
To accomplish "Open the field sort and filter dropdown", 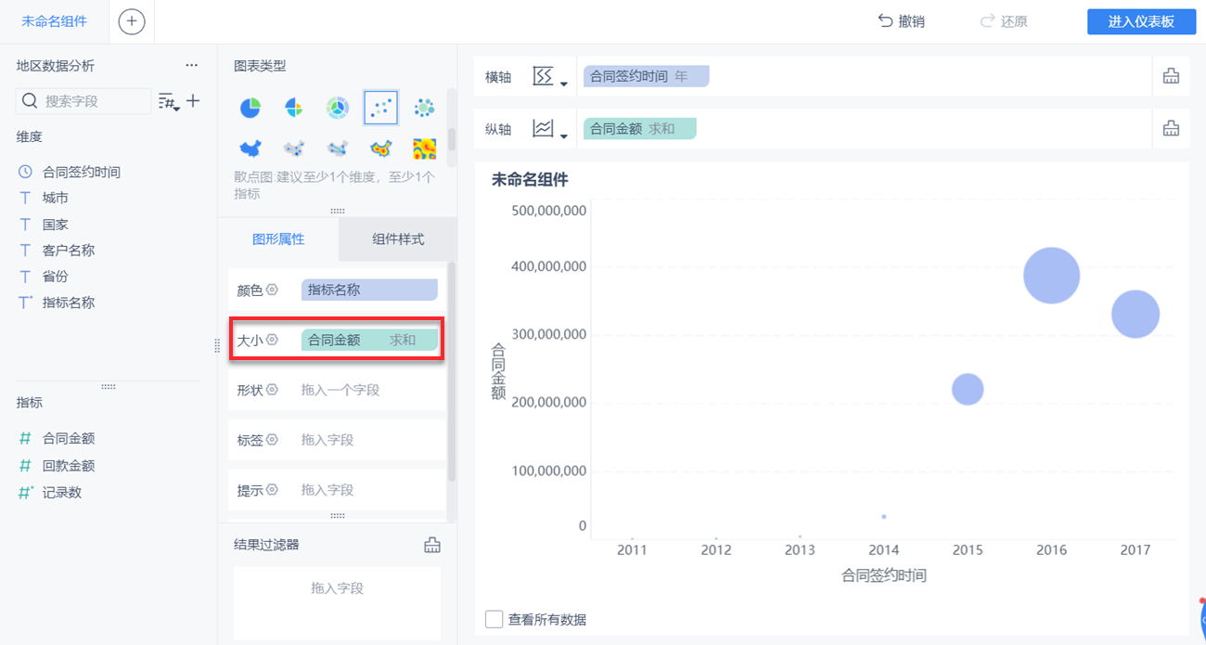I will pos(170,101).
